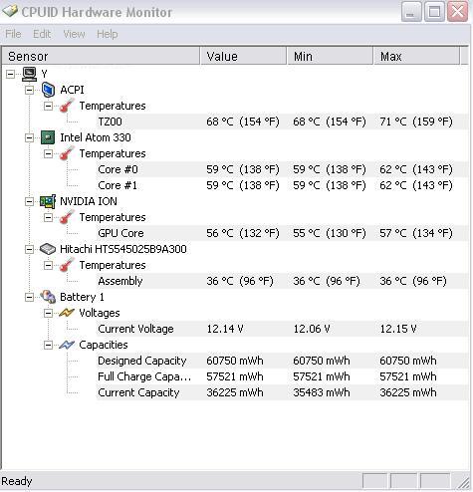Collapse the Voltages group
473x492 pixels.
48,313
